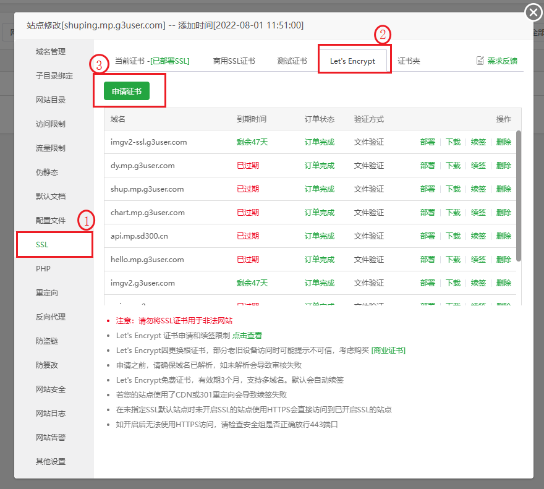Open 流量限制 sidebar item
The height and width of the screenshot is (489, 544).
tap(51, 148)
